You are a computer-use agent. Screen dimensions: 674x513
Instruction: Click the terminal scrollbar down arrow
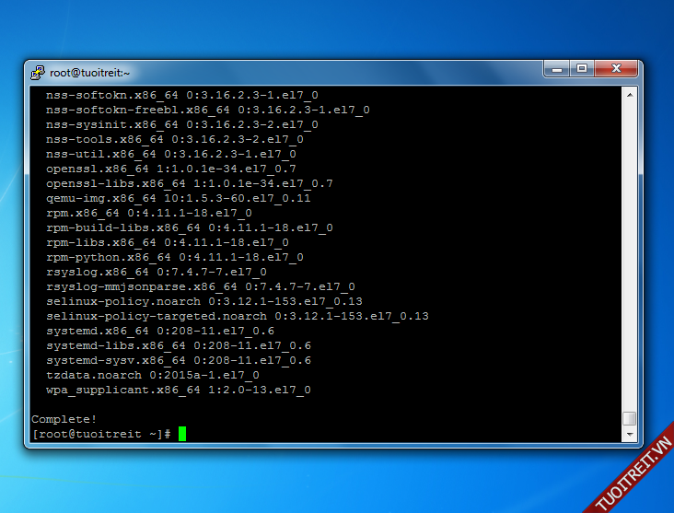[x=630, y=434]
